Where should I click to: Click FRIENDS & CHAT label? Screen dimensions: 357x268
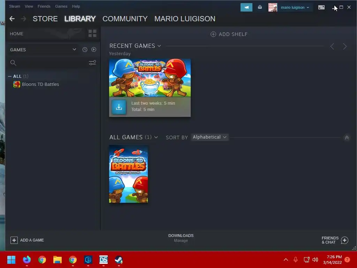[x=330, y=240]
